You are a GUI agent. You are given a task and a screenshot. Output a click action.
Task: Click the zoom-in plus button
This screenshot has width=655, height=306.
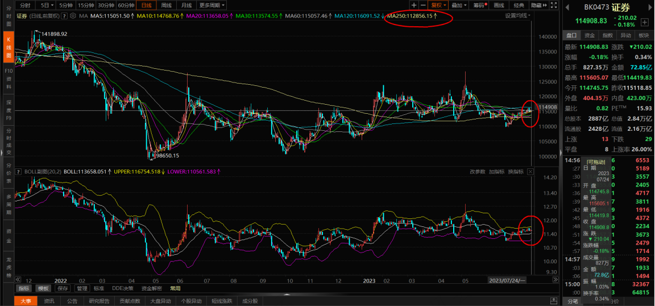tap(414, 6)
